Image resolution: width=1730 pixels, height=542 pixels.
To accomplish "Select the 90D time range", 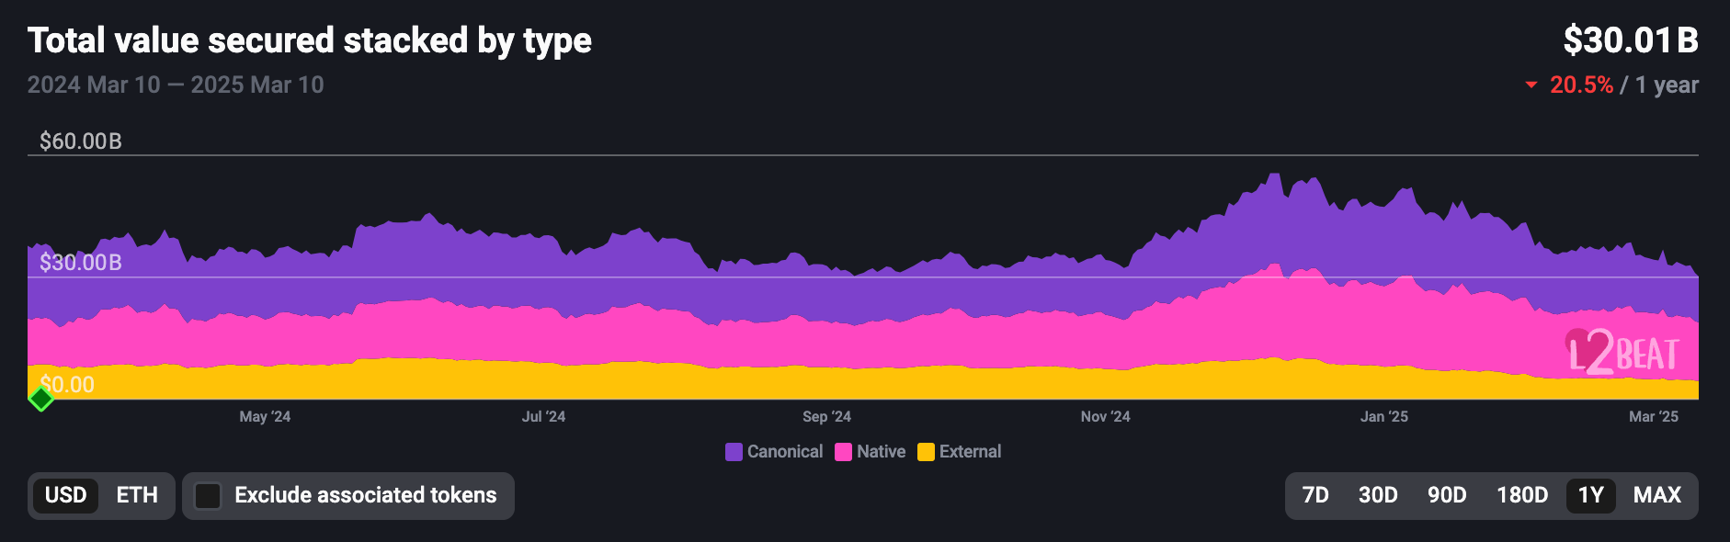I will 1447,495.
